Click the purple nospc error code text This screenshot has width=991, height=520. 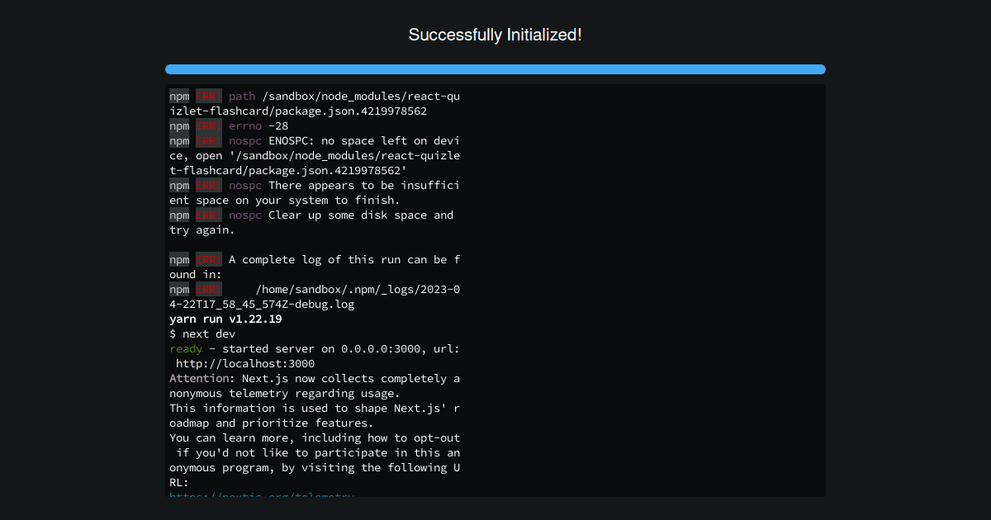(244, 140)
